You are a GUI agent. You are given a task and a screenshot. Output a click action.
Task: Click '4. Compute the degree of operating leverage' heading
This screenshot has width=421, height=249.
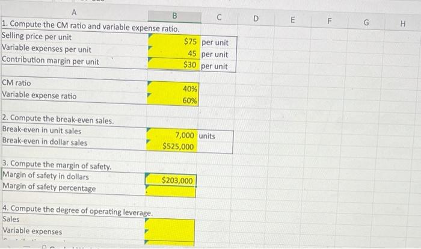pos(78,211)
